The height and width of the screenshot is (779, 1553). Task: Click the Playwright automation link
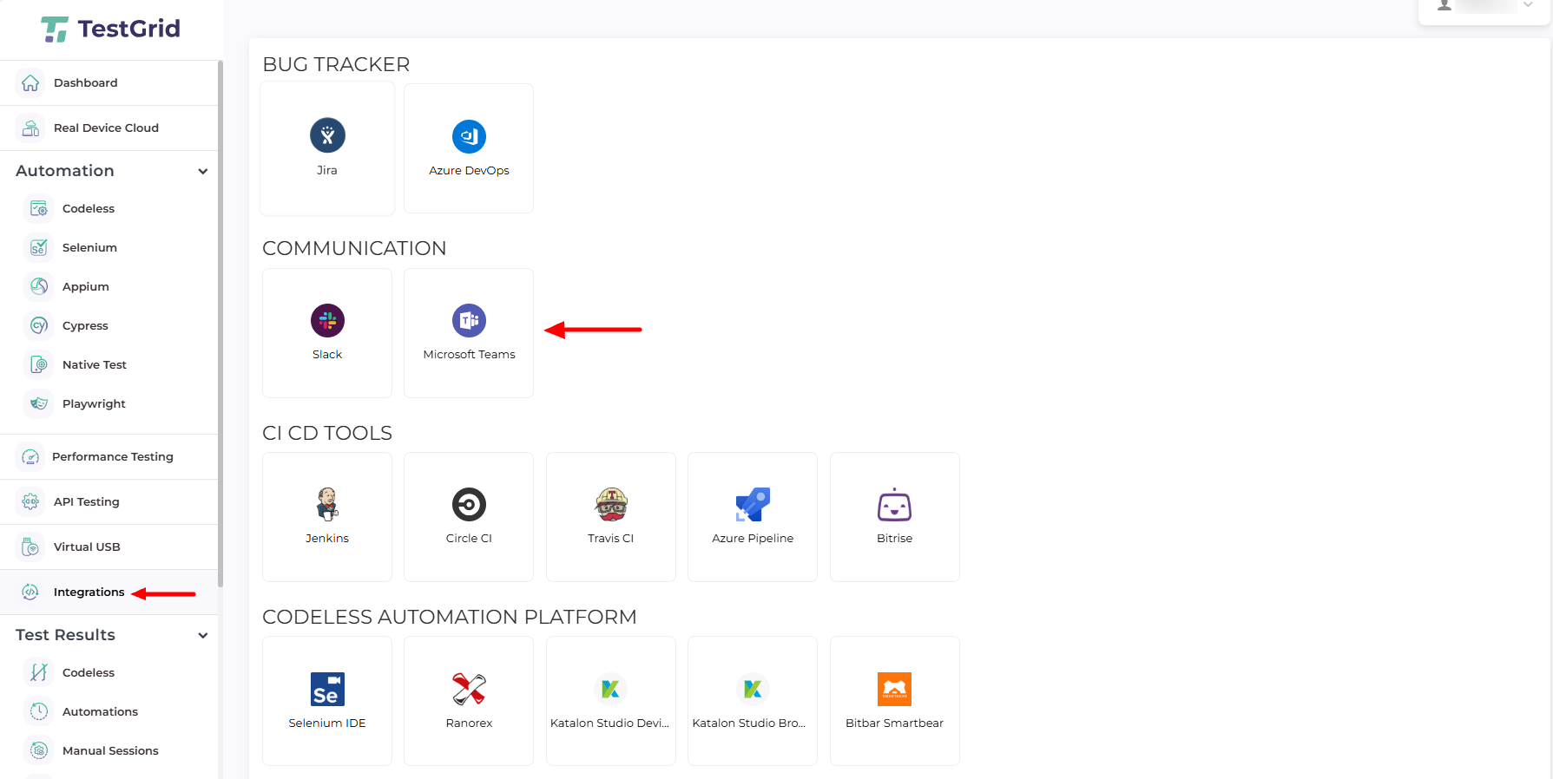click(x=94, y=404)
